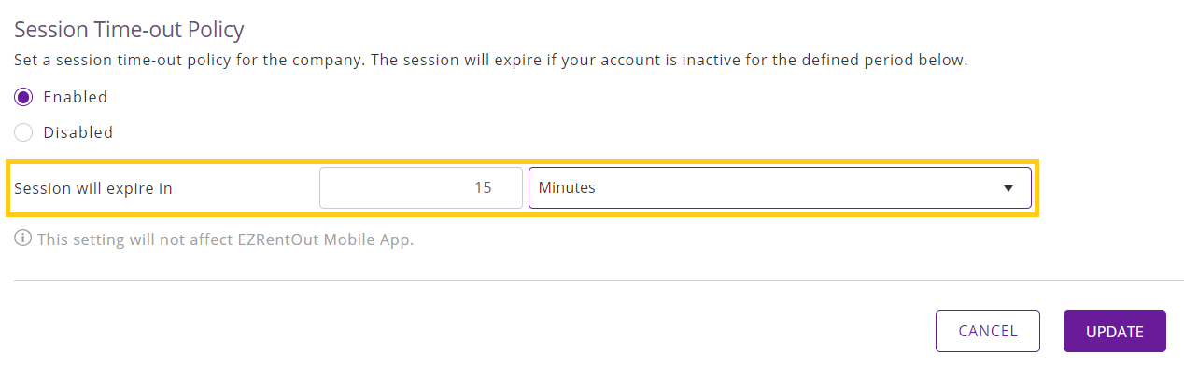Screen dimensions: 1184x369
Task: Click the number 15 in the duration box
Action: 483,187
